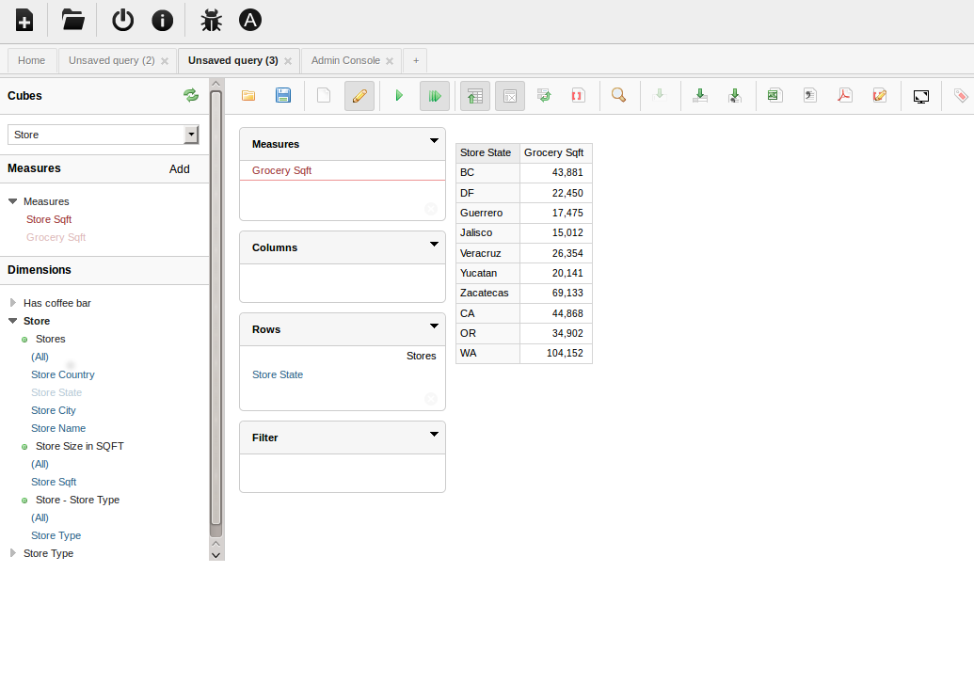The width and height of the screenshot is (974, 684).
Task: Click Store State in the Rows panel
Action: click(x=278, y=374)
